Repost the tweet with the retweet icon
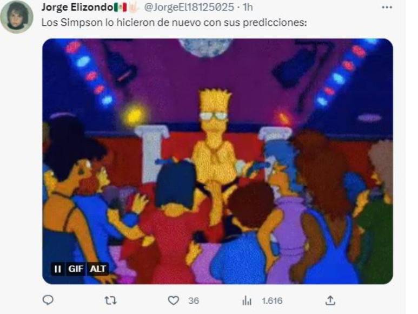Screen dimensions: 418x314 click(110, 300)
